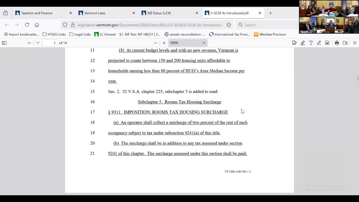The image size is (359, 202).
Task: Open the zoom level dropdown
Action: (187, 43)
